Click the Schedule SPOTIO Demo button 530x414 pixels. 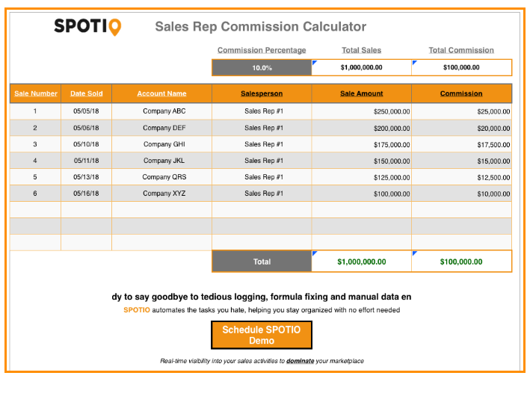tap(262, 335)
